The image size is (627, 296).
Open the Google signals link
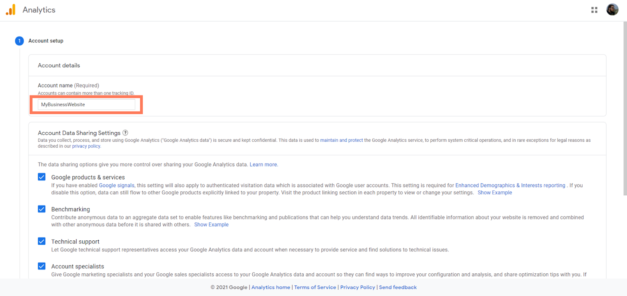pos(116,186)
